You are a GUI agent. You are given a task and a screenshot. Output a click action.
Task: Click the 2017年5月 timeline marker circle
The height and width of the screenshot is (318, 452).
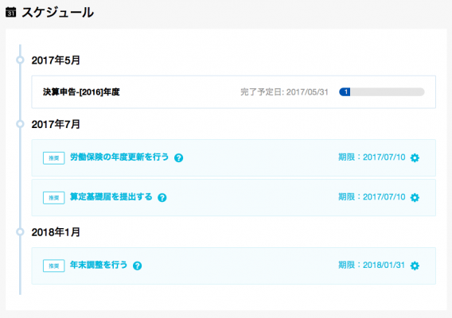(x=20, y=60)
